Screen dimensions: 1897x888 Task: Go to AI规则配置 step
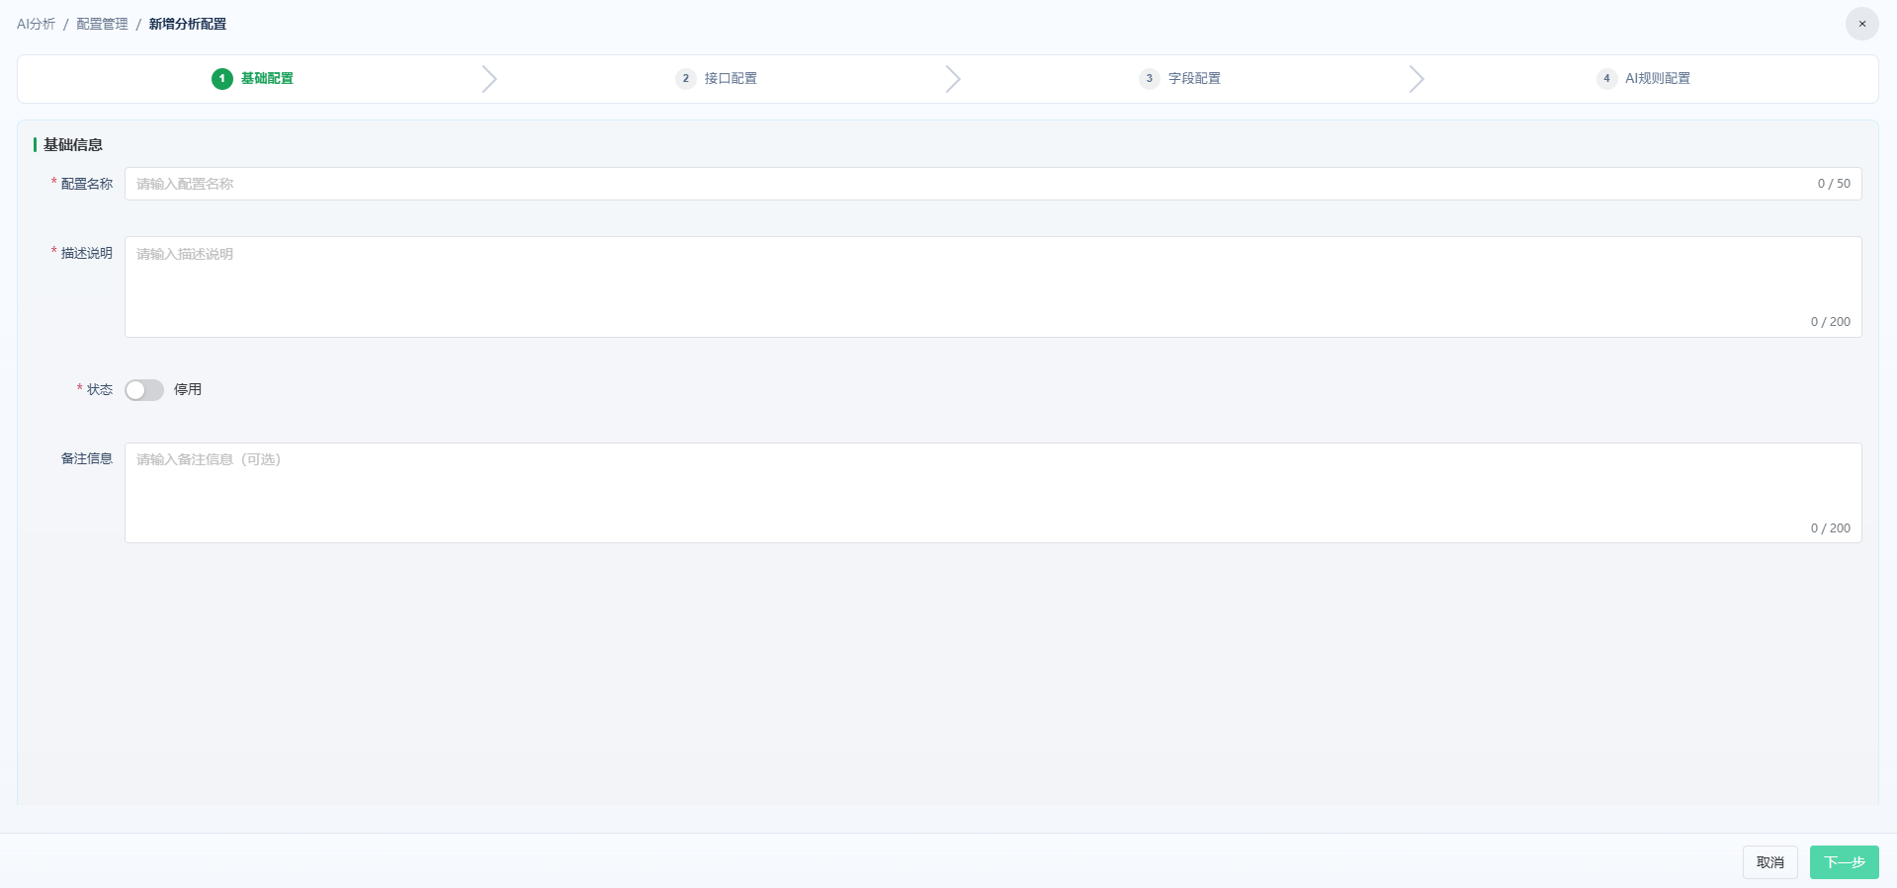[1658, 79]
